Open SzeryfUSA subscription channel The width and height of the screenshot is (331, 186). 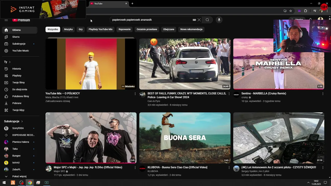(20, 128)
